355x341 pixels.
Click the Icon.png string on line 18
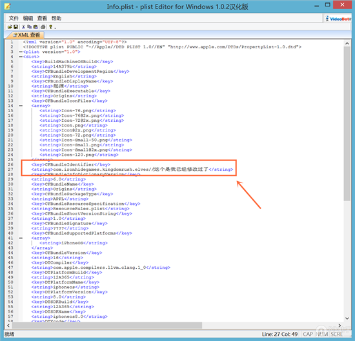74,125
